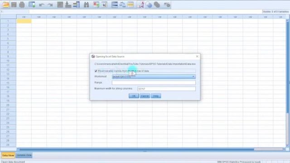
Task: Select row header 25
Action: pyautogui.click(x=8, y=127)
